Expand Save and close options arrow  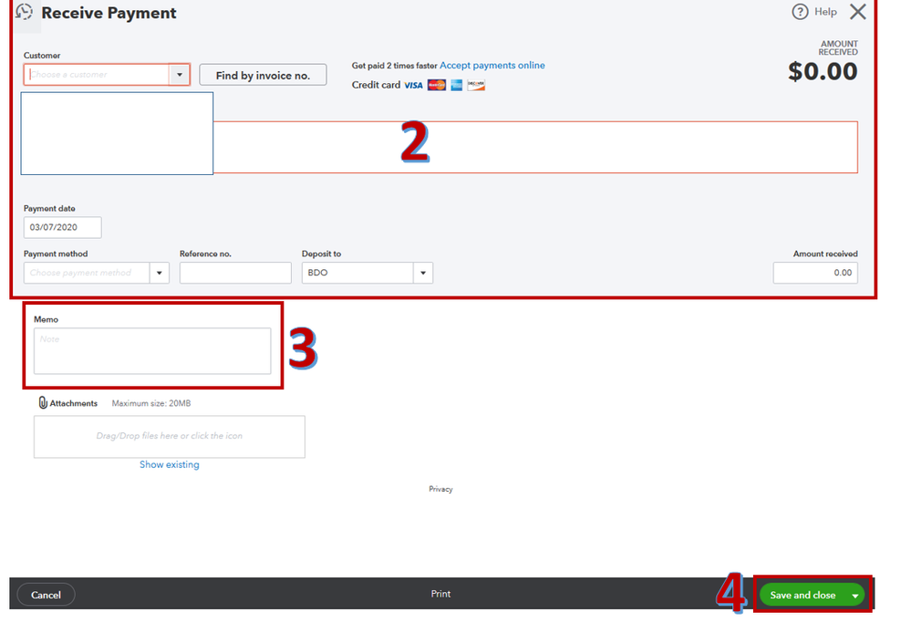point(855,595)
